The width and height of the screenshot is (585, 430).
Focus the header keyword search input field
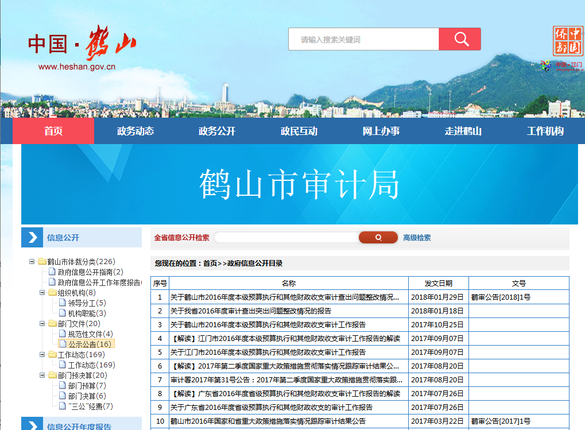point(363,40)
